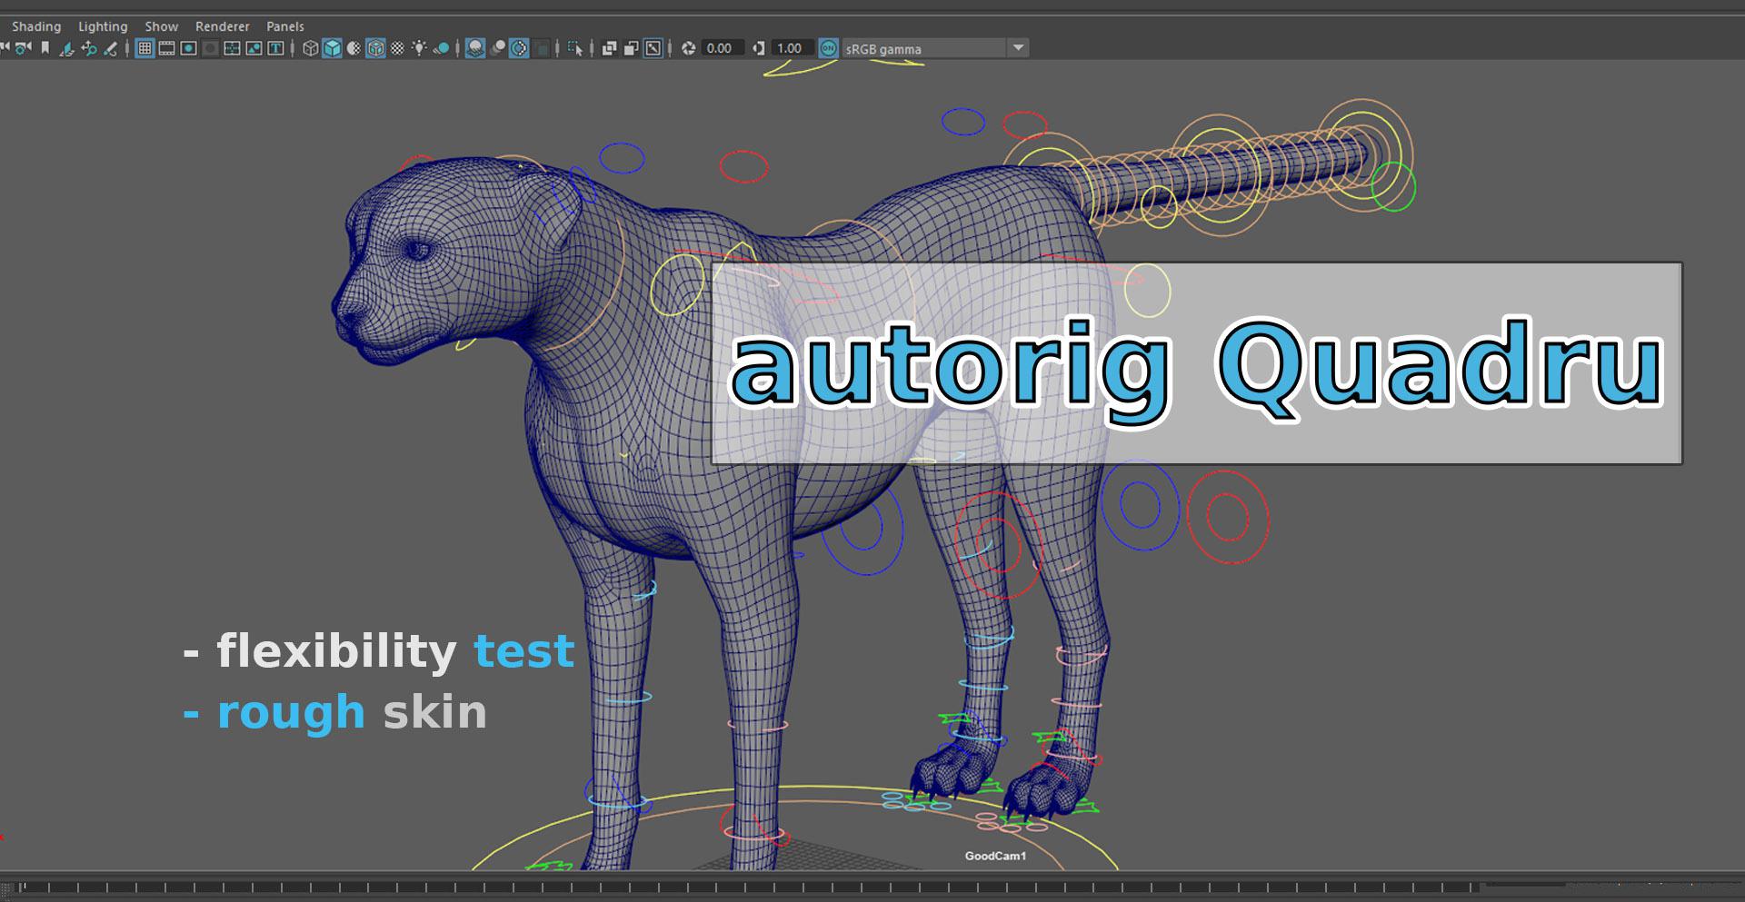Click the safe title icon

pos(275,48)
